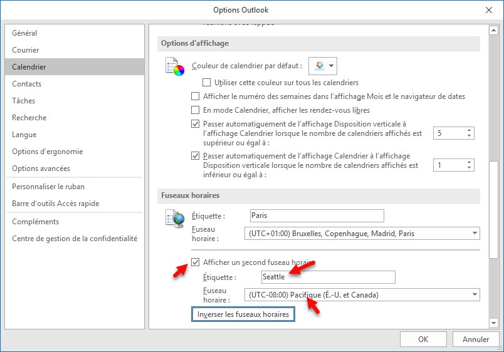Open the Courrier options category
Image resolution: width=504 pixels, height=352 pixels.
(75, 50)
